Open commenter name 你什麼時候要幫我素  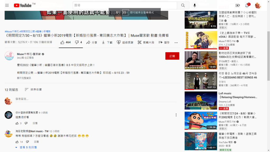pos(27,112)
